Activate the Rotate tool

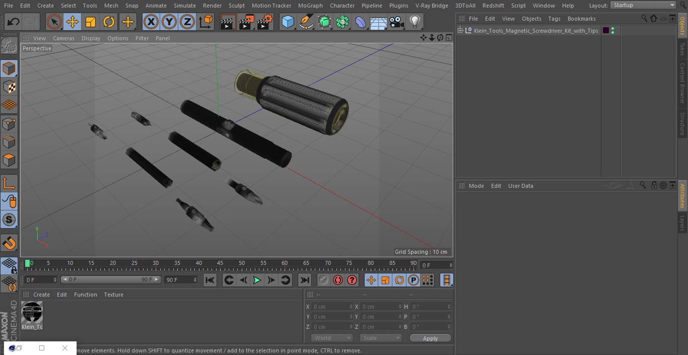tap(109, 22)
